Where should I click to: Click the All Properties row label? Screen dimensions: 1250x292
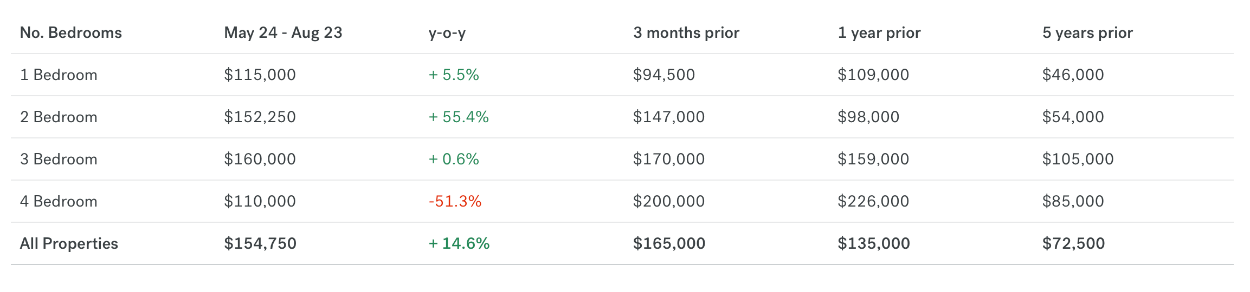[69, 243]
